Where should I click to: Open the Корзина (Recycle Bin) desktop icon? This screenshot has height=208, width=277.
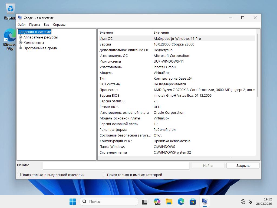point(9,8)
